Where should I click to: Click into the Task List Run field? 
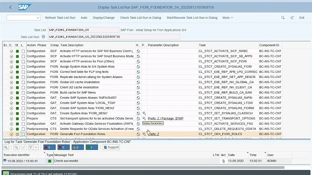(114, 37)
